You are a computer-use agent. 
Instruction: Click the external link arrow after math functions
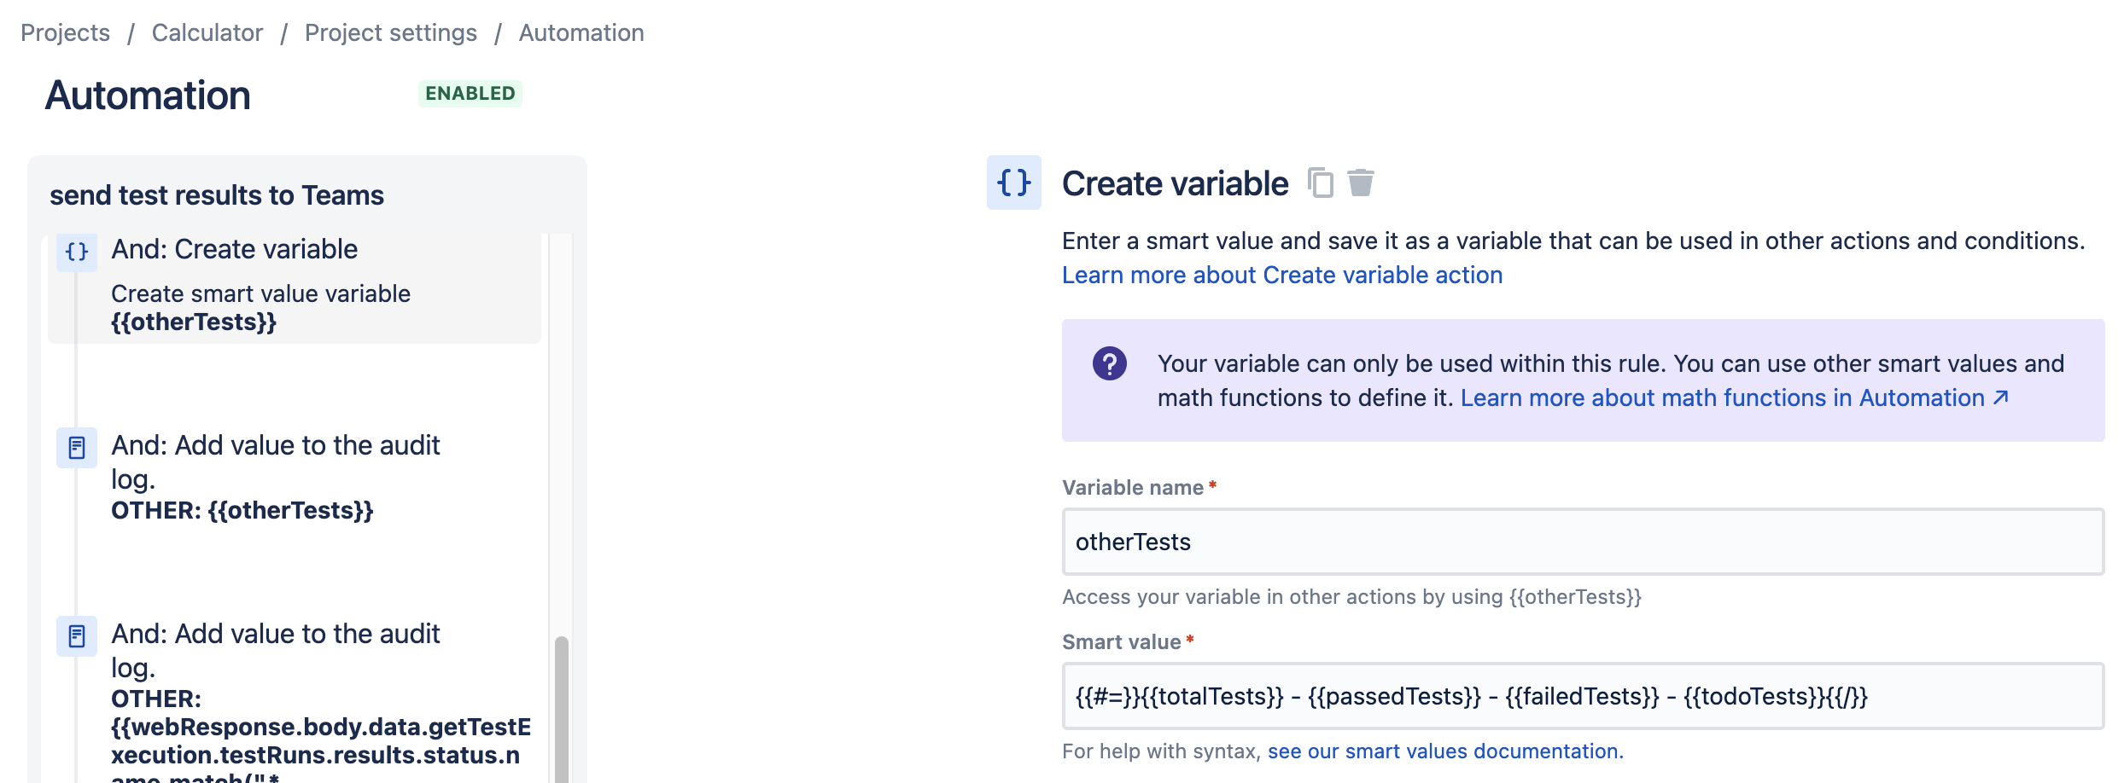point(2001,397)
